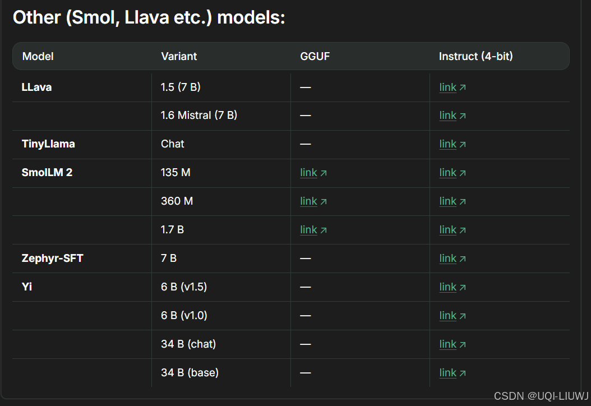Open GGUF link for 1.7 B variant

[x=313, y=230]
